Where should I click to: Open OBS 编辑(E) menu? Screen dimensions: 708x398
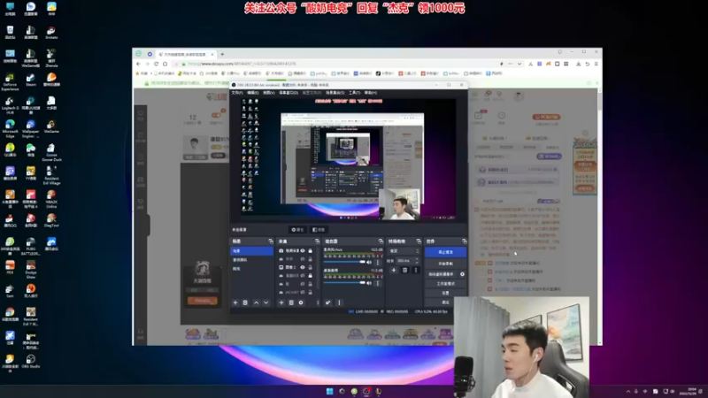[x=253, y=93]
